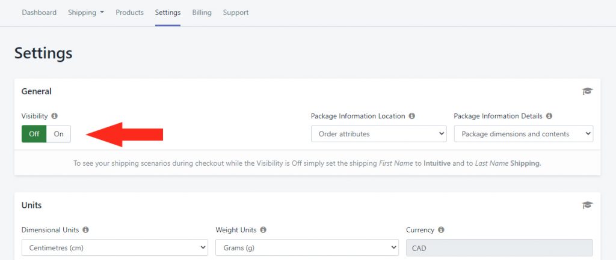
Task: Open the Support page link
Action: tap(236, 13)
